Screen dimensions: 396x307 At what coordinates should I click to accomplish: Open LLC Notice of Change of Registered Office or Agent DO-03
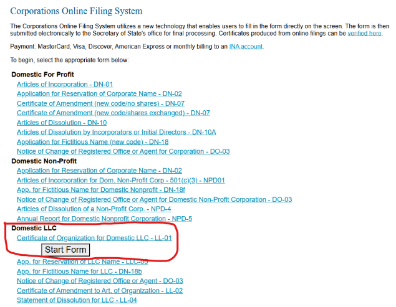tap(100, 281)
